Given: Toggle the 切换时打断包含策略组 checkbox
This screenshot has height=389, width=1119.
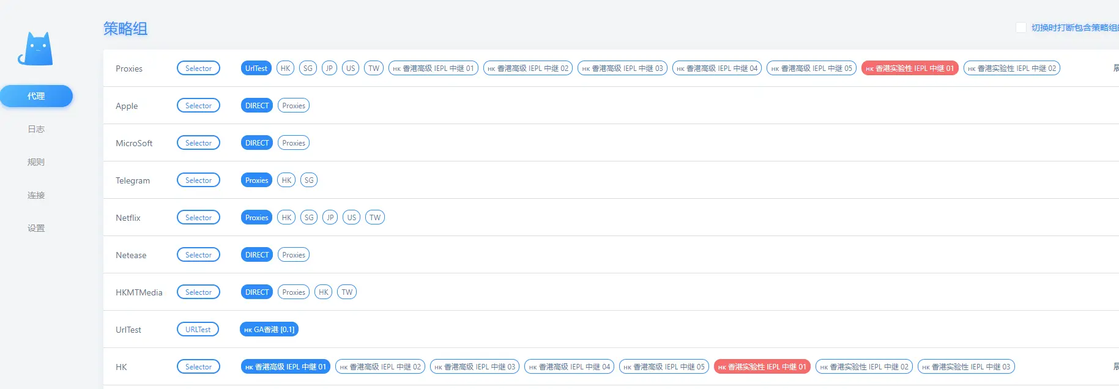Looking at the screenshot, I should tap(1020, 28).
